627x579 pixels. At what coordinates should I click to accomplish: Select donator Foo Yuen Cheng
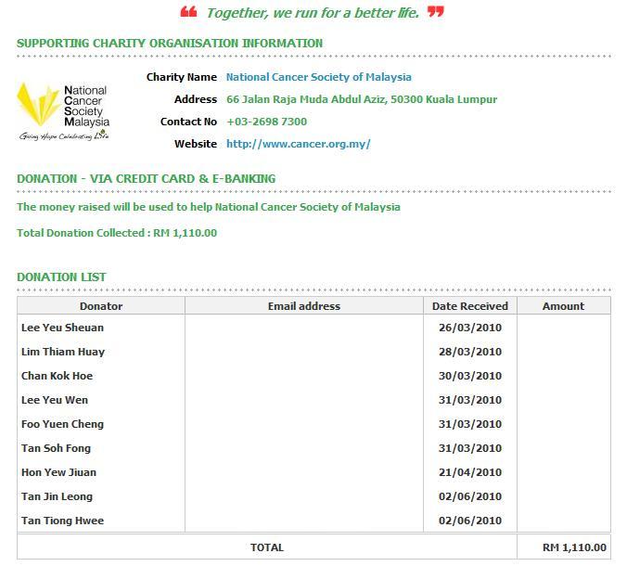62,424
